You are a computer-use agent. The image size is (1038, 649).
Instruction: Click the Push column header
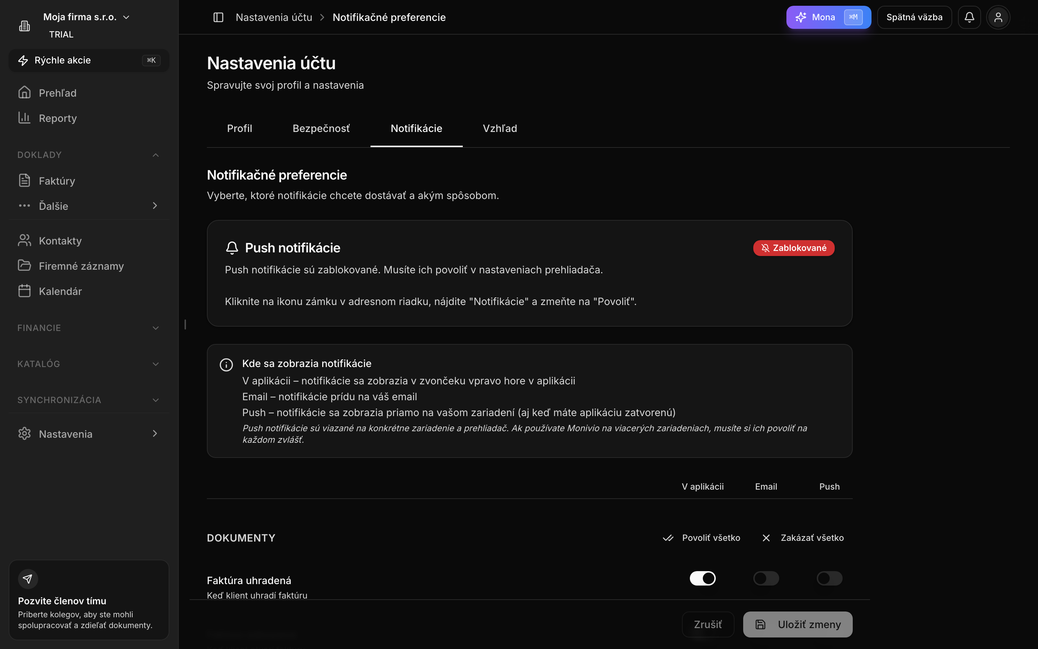point(829,487)
